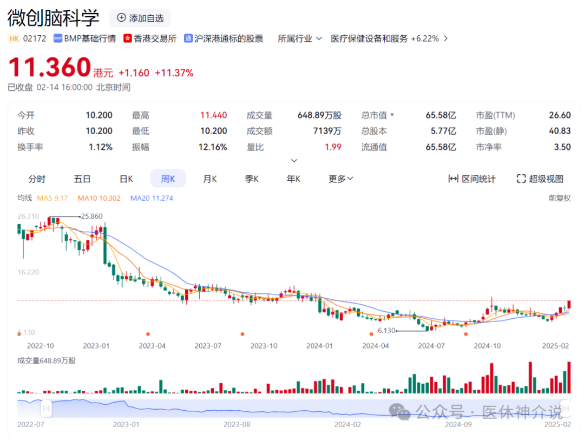
Task: Add stock to watchlist with 添加自选
Action: click(x=140, y=18)
